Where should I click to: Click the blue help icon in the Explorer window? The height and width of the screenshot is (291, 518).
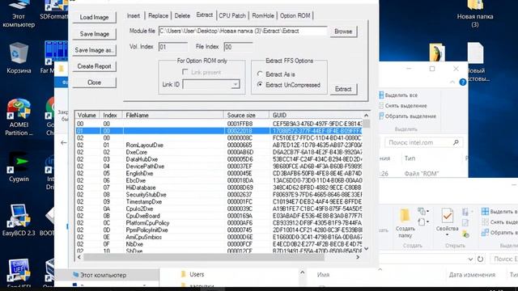tap(463, 82)
